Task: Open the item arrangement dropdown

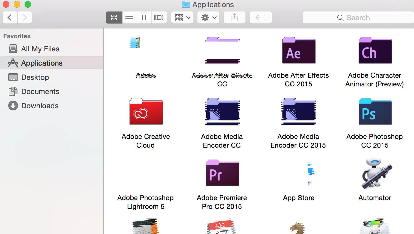Action: coord(182,17)
